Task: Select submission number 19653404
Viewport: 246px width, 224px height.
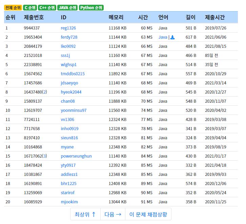Action: [x=33, y=37]
